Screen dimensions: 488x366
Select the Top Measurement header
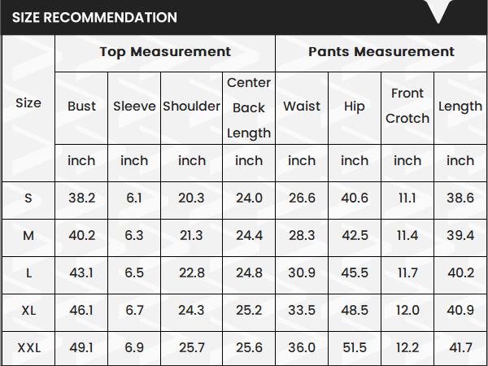[165, 51]
